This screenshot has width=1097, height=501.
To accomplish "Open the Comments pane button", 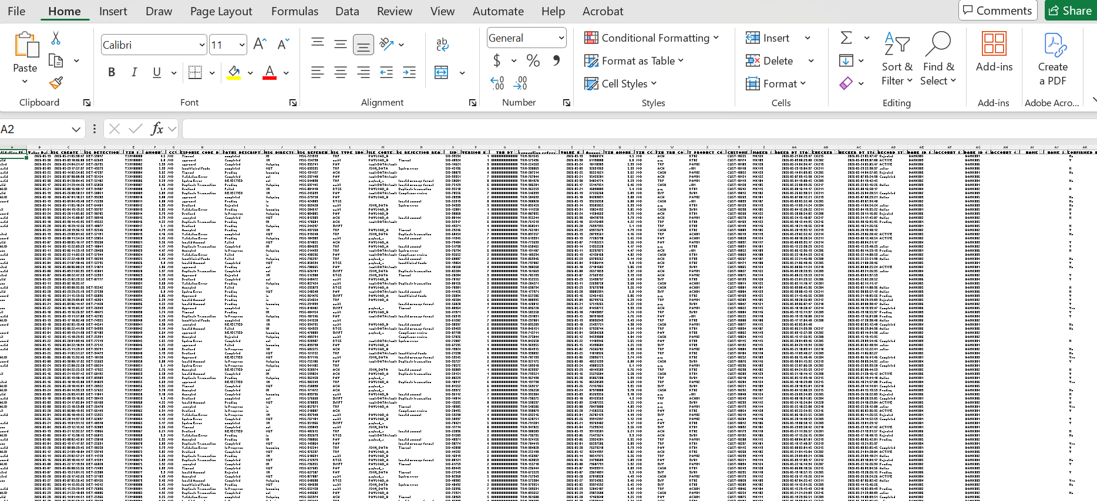I will click(x=998, y=11).
